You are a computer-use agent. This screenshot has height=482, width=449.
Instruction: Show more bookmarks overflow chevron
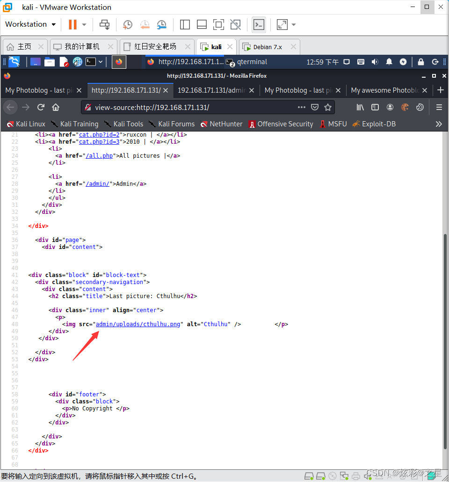[x=438, y=124]
